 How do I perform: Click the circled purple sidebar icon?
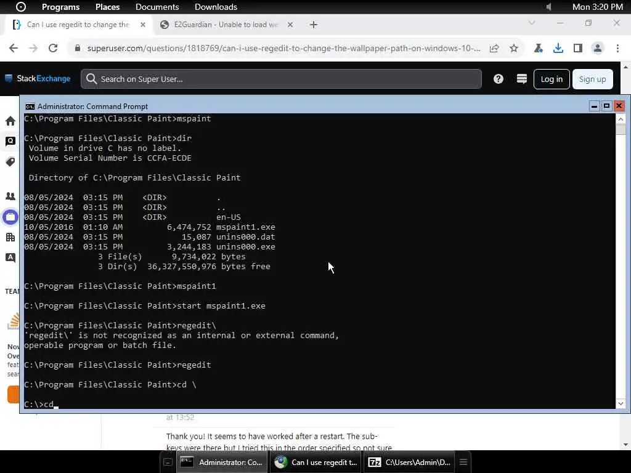point(10,217)
